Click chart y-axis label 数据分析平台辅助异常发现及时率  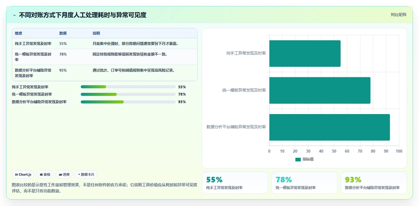coord(236,127)
